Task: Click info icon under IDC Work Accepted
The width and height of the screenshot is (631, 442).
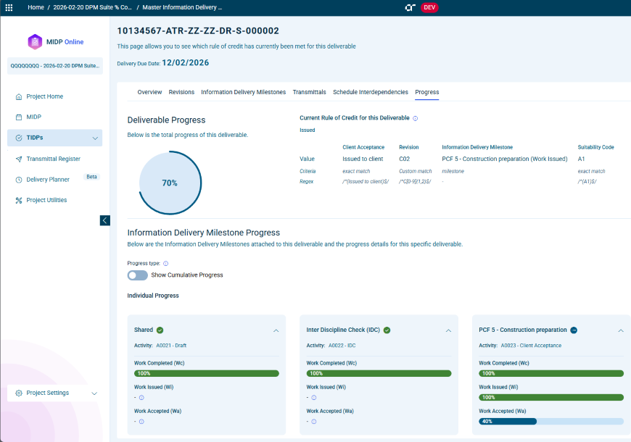Action: click(x=314, y=422)
